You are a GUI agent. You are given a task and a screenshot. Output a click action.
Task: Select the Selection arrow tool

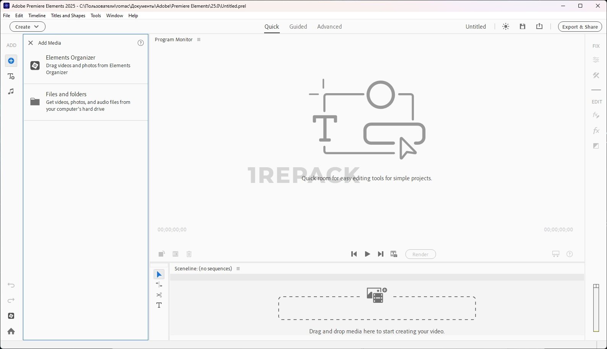coord(159,274)
